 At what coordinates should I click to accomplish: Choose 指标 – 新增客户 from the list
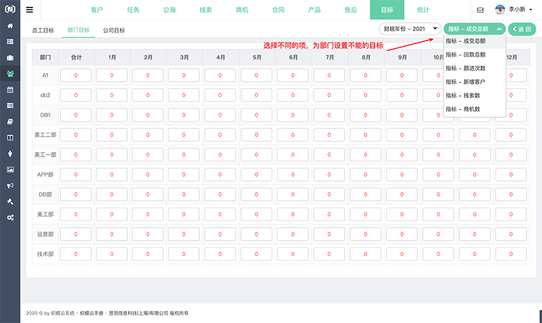[x=474, y=82]
